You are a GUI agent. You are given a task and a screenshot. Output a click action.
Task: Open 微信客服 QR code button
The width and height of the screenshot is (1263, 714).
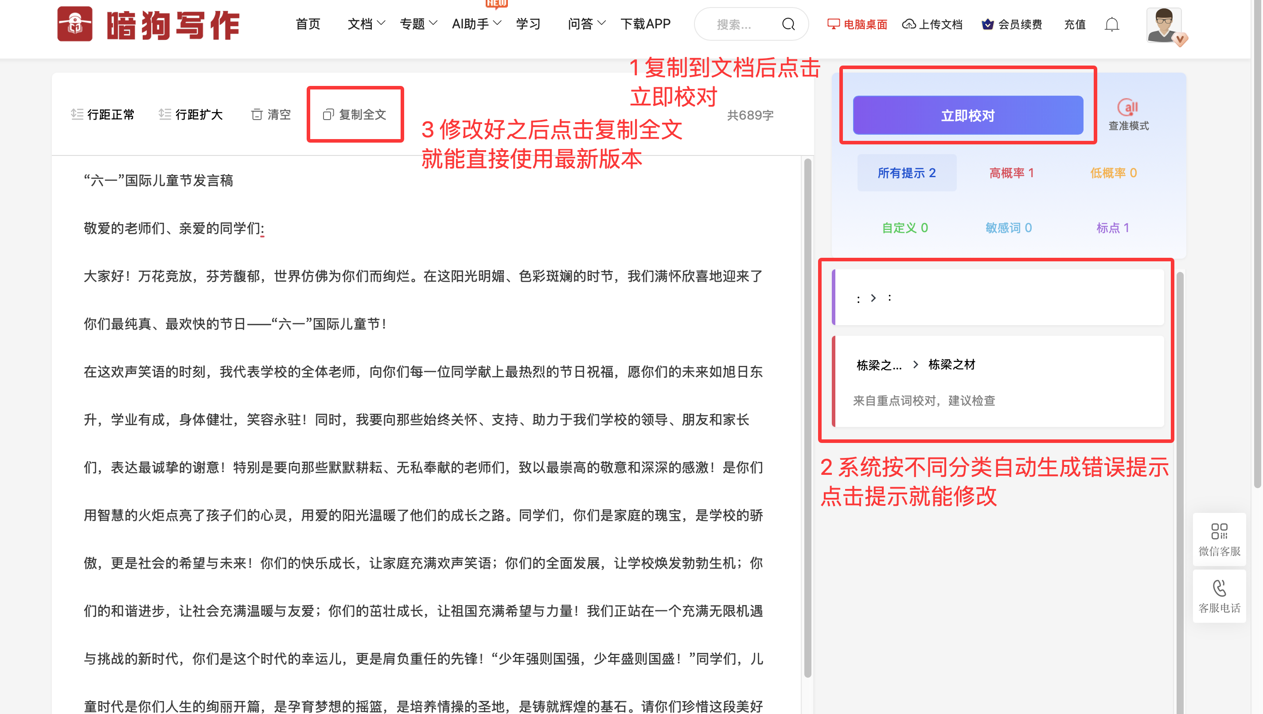pyautogui.click(x=1219, y=539)
